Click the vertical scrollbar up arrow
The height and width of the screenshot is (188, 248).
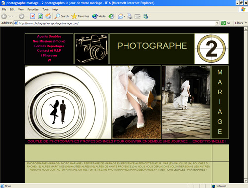[246, 29]
